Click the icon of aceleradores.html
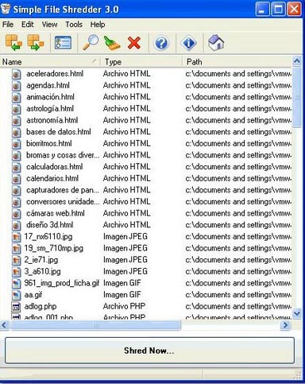Screen dimensions: 305x384 pyautogui.click(x=17, y=74)
